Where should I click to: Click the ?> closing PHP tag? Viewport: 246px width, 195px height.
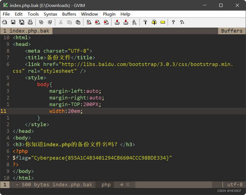click(x=16, y=165)
